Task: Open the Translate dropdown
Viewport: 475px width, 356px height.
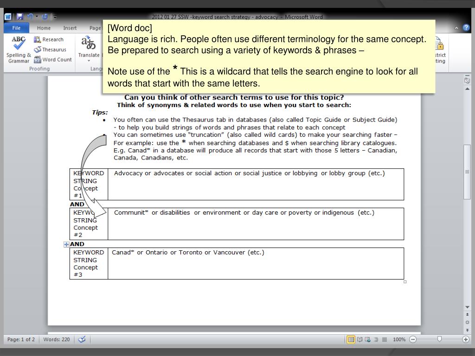Action: tap(89, 49)
